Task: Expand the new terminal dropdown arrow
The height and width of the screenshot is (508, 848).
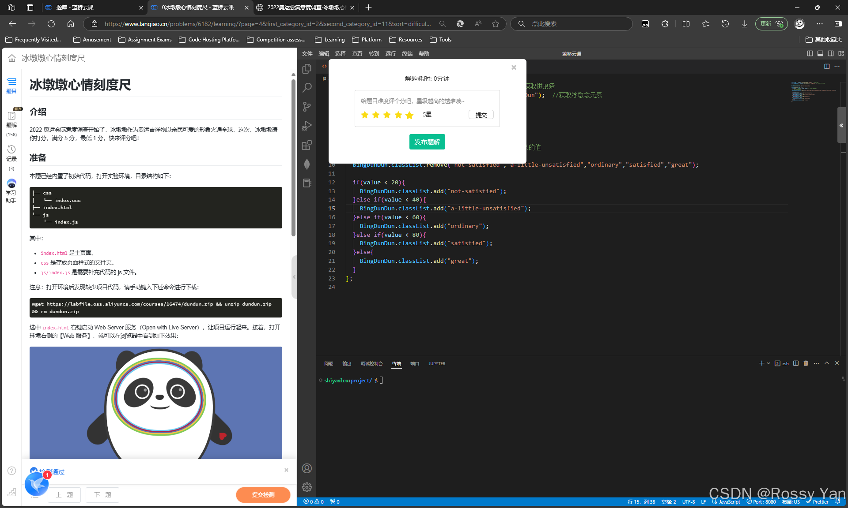Action: [768, 363]
